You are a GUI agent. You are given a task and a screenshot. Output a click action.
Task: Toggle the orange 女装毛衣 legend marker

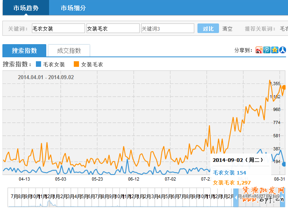(76, 64)
